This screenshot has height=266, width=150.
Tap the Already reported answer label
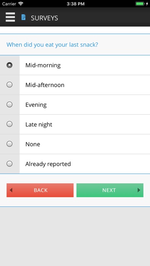pos(48,164)
